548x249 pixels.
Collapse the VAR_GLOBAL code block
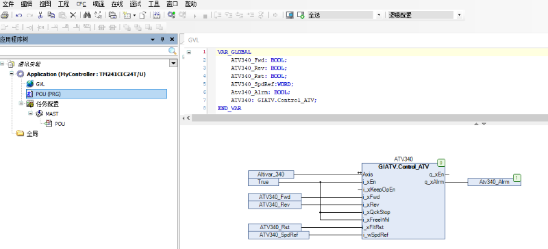189,52
